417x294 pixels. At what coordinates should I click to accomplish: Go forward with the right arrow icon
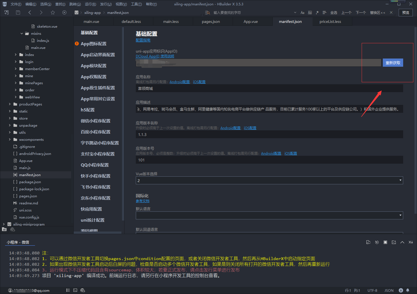(x=41, y=12)
